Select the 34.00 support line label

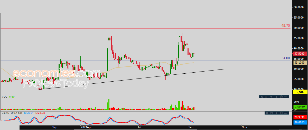click(286, 58)
